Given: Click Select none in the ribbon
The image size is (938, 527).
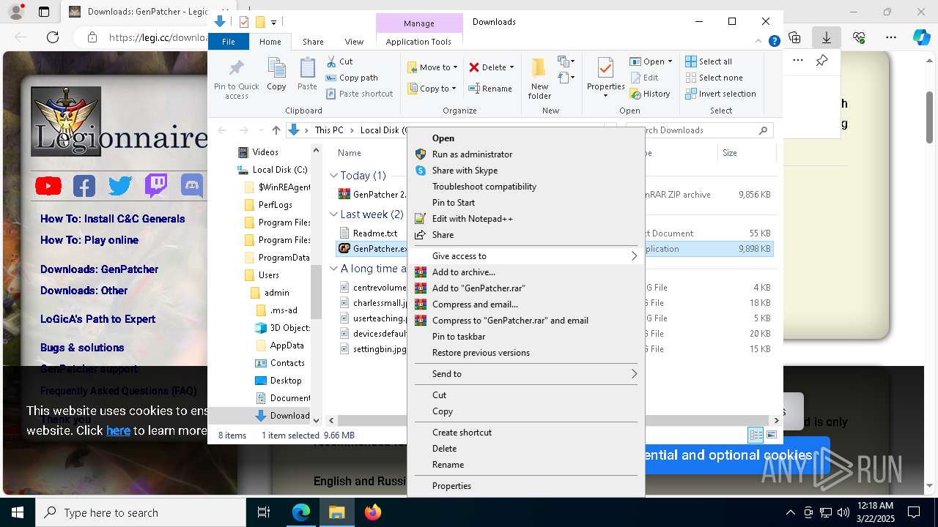Looking at the screenshot, I should click(714, 78).
